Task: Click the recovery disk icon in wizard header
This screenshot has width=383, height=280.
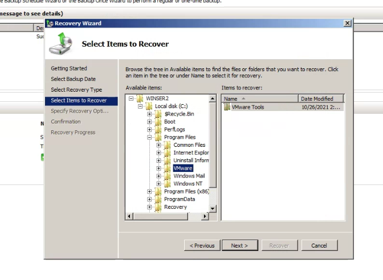Action: [61, 44]
